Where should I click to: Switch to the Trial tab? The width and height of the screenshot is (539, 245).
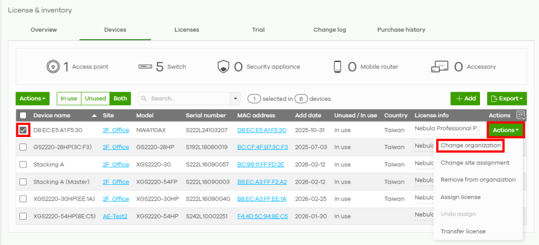[x=258, y=30]
